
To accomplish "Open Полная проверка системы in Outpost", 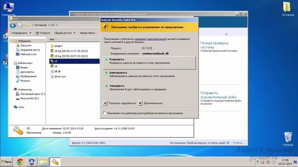I will (214, 45).
